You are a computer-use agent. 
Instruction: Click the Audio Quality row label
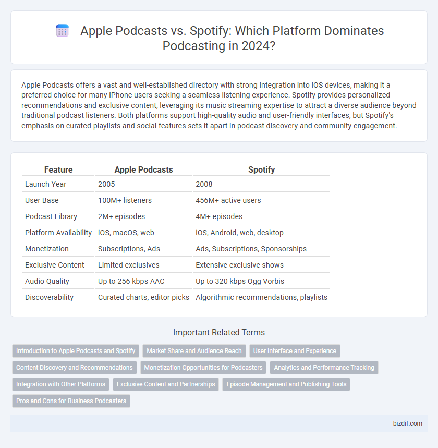(58, 281)
